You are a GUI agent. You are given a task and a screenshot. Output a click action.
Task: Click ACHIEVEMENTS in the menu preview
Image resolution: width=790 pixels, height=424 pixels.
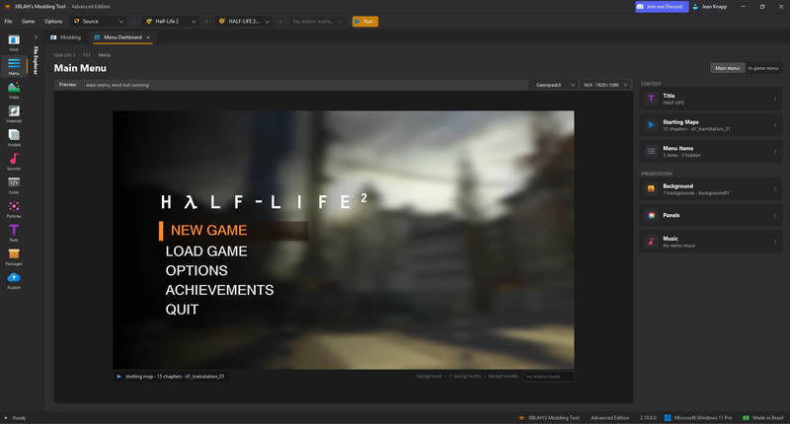point(219,290)
